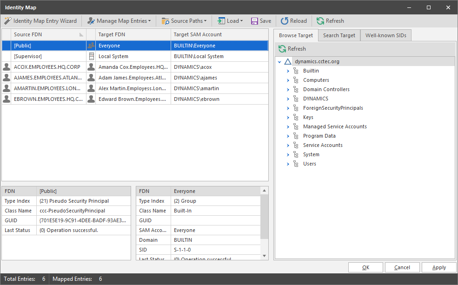This screenshot has height=285, width=458.
Task: Click the user icon beside ACOX.EMPLOYEES.HQ.CORP
Action: coord(7,67)
